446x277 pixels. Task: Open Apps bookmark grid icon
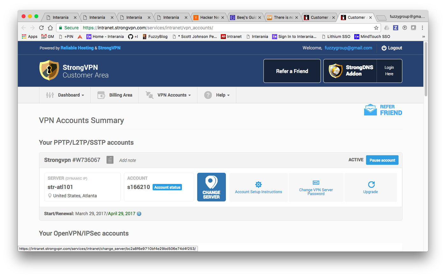click(24, 37)
